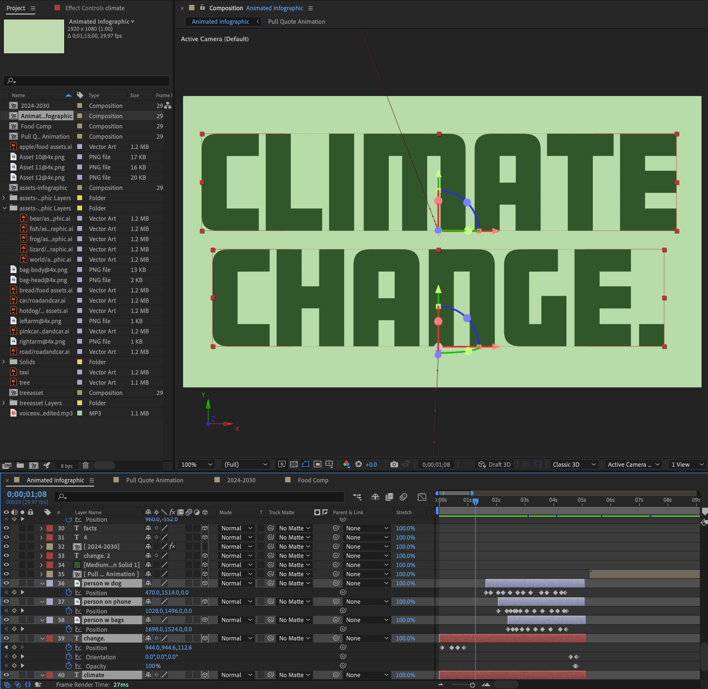
Task: Click the 8 bpc color depth button
Action: point(67,466)
